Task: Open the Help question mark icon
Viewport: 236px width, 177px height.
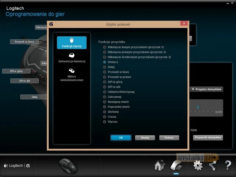Action: (x=228, y=165)
